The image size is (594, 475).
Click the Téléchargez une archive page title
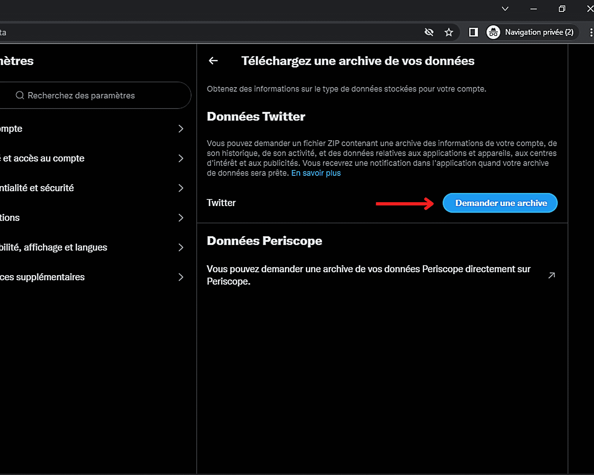[358, 61]
